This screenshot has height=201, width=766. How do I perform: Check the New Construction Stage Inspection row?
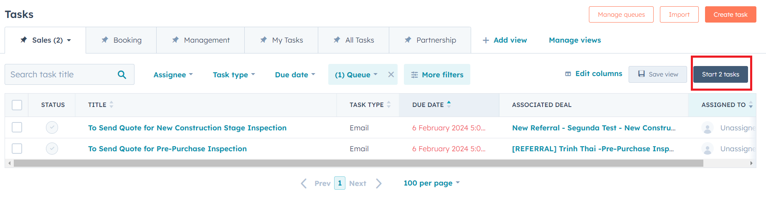click(x=17, y=127)
